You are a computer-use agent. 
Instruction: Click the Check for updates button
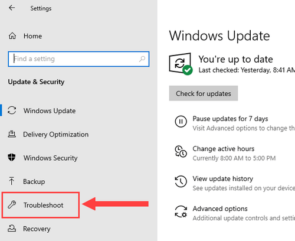(x=204, y=93)
